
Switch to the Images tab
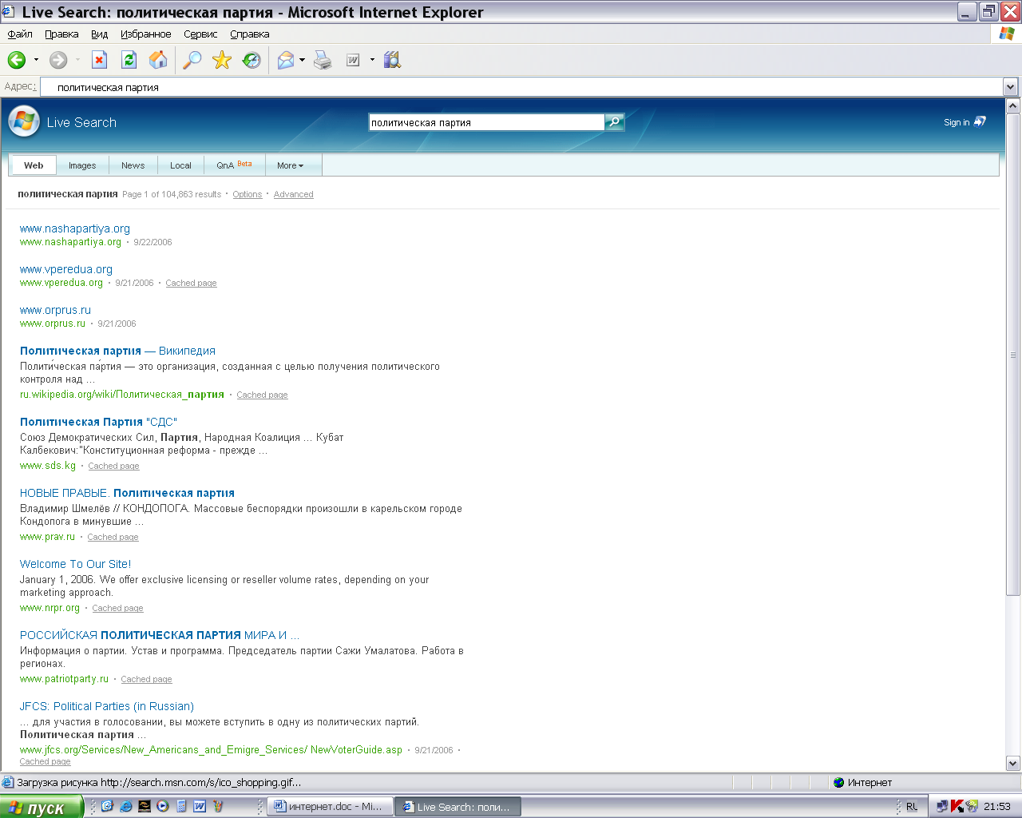[x=82, y=165]
